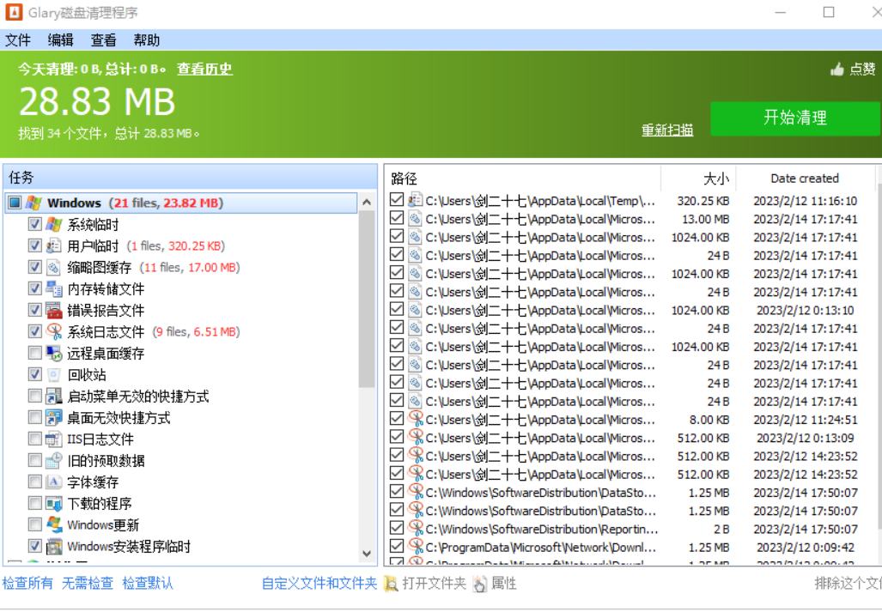This screenshot has width=882, height=612.
Task: Enable the 远程桌面缓存 checkbox
Action: (33, 353)
